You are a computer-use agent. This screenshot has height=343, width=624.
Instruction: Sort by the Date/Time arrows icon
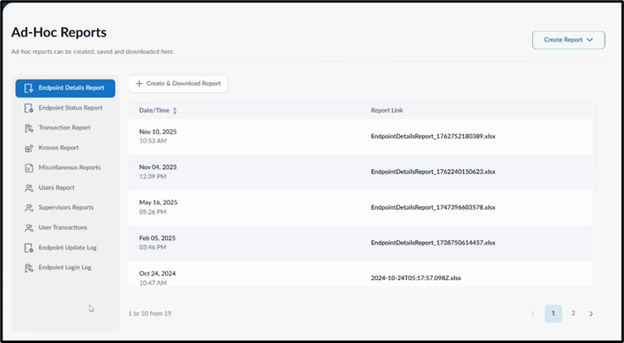coord(175,111)
